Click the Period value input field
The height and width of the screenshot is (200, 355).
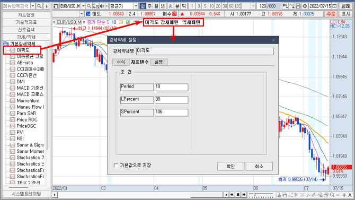171,87
